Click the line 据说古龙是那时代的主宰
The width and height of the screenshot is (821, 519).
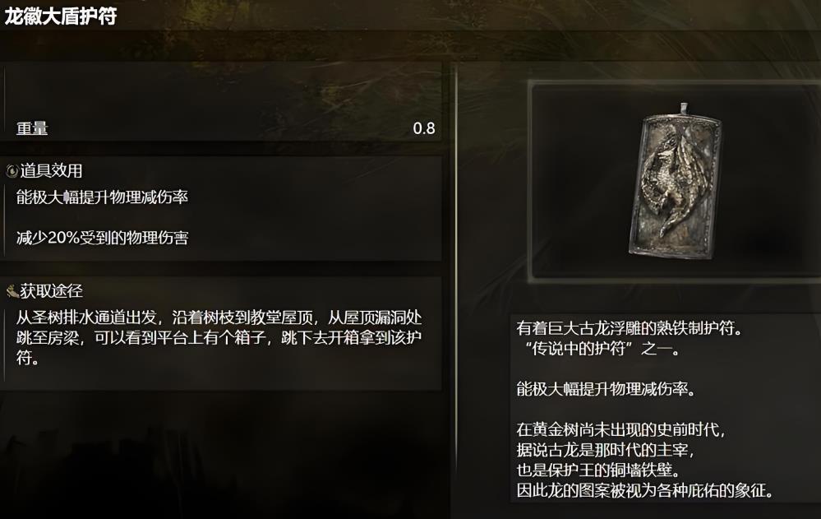click(x=606, y=450)
